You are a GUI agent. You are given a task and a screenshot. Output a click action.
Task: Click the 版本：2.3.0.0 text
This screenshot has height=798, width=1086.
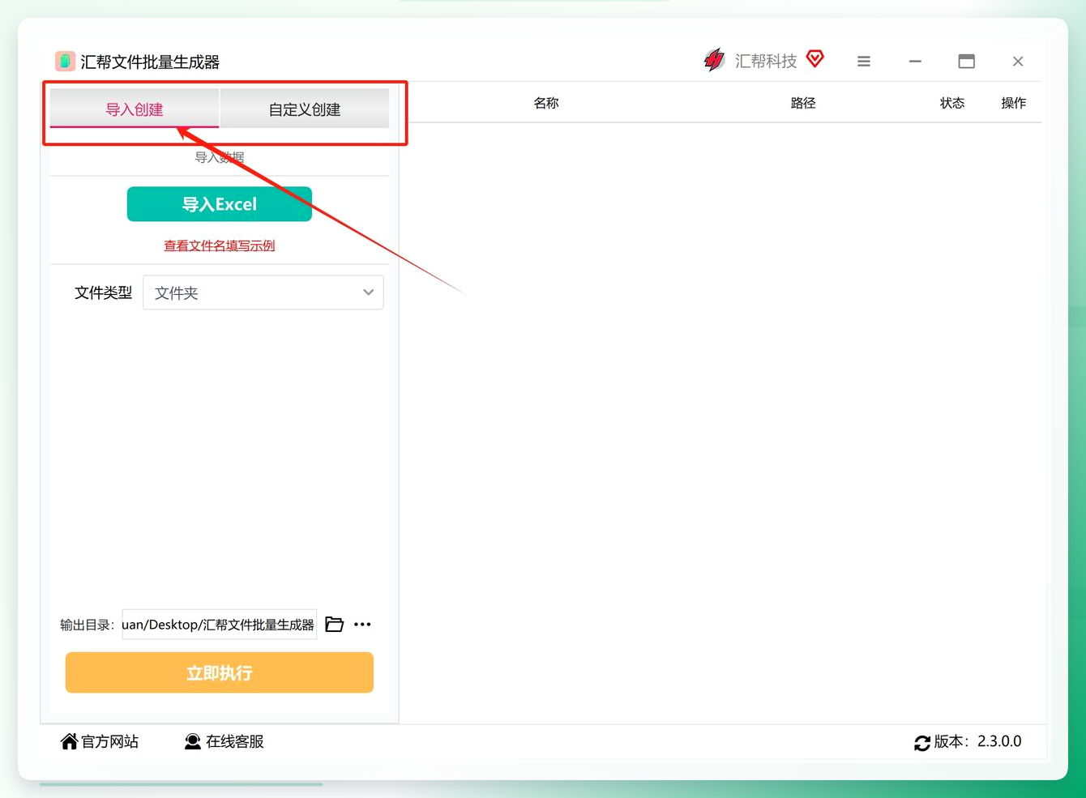[977, 741]
